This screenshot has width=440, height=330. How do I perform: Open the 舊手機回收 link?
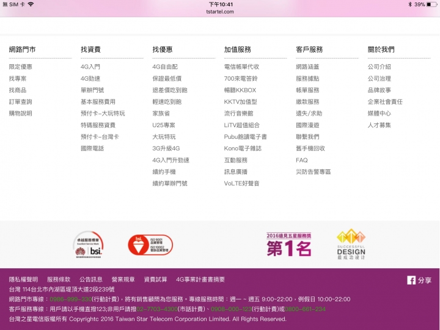click(310, 148)
